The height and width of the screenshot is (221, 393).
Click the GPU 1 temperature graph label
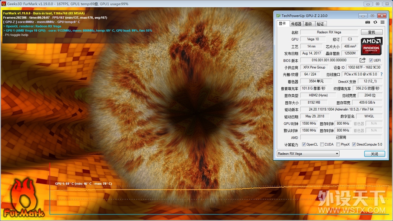click(x=83, y=183)
